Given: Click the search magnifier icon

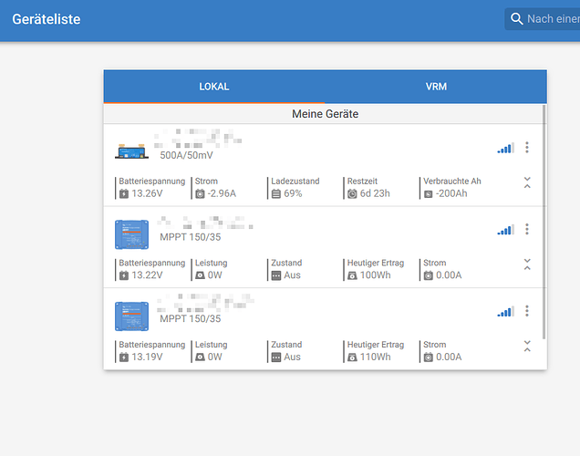Looking at the screenshot, I should point(517,19).
